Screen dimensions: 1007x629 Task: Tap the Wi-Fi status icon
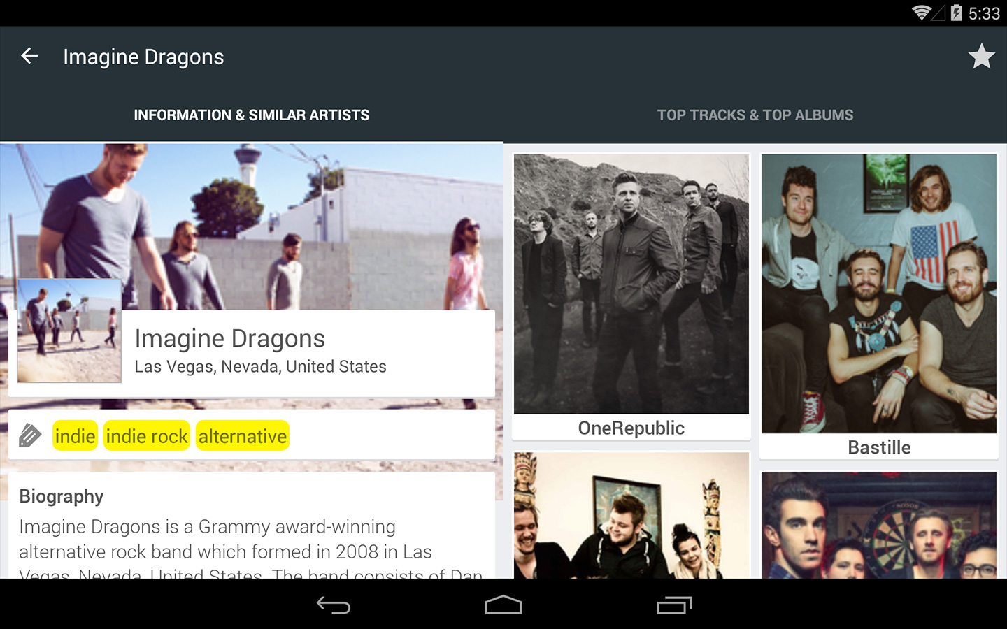921,13
